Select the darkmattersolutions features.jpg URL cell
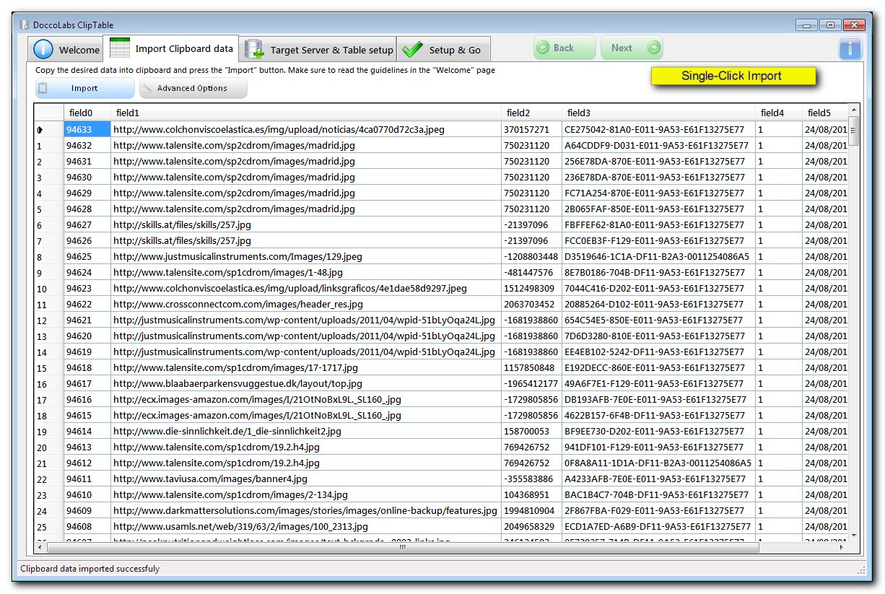This screenshot has width=885, height=594. pyautogui.click(x=306, y=510)
